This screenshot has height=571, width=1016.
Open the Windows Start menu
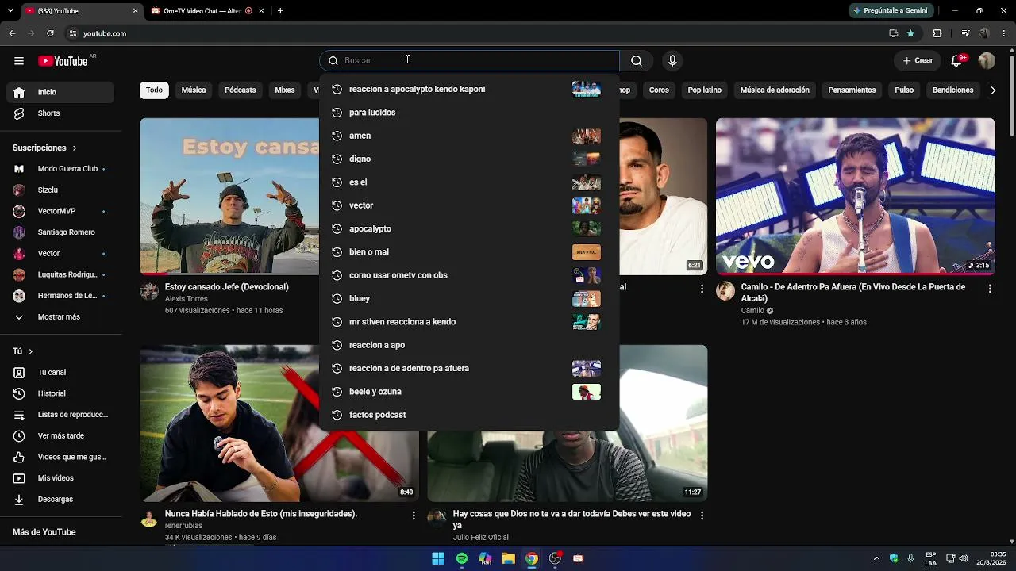438,558
